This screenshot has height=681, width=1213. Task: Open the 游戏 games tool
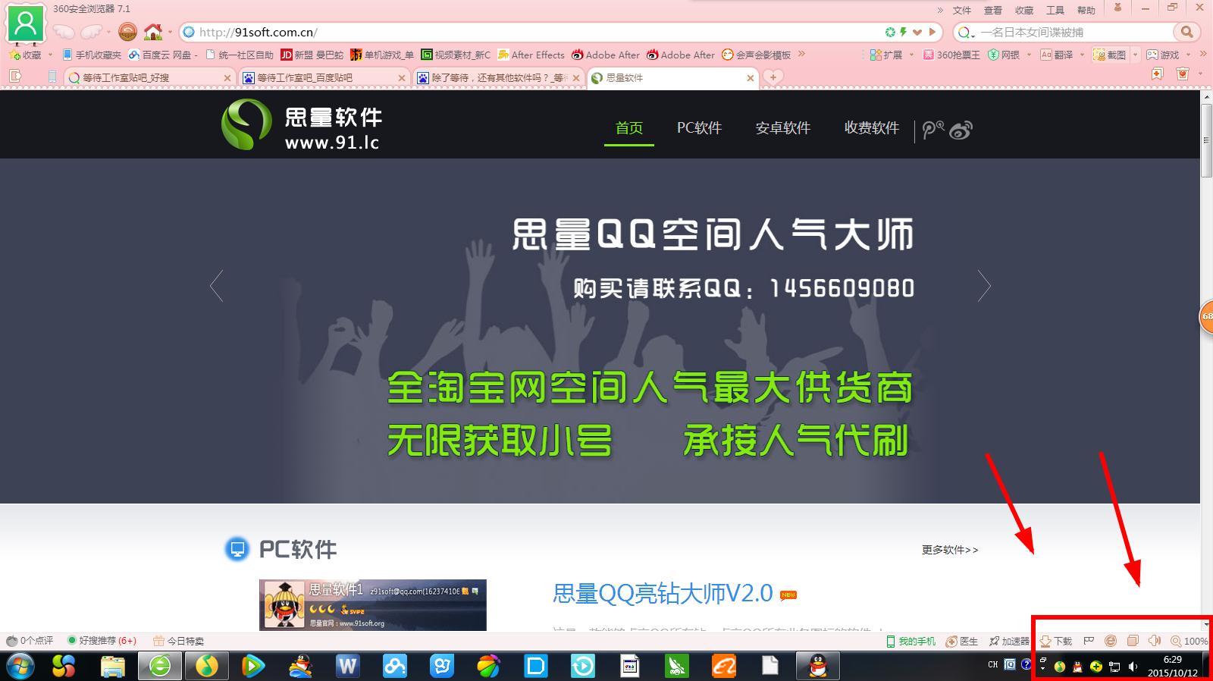(x=1163, y=55)
